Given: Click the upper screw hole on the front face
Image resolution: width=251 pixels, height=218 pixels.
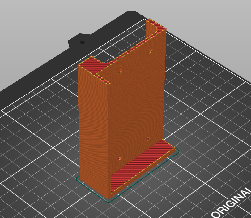Looking at the screenshot, I should pyautogui.click(x=121, y=72).
